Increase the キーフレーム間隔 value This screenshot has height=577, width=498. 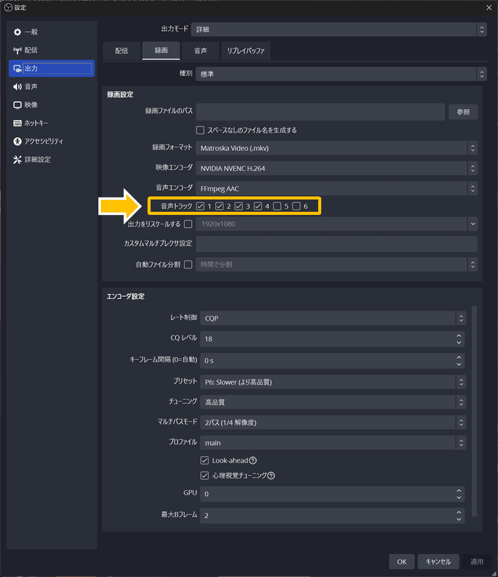coord(459,357)
